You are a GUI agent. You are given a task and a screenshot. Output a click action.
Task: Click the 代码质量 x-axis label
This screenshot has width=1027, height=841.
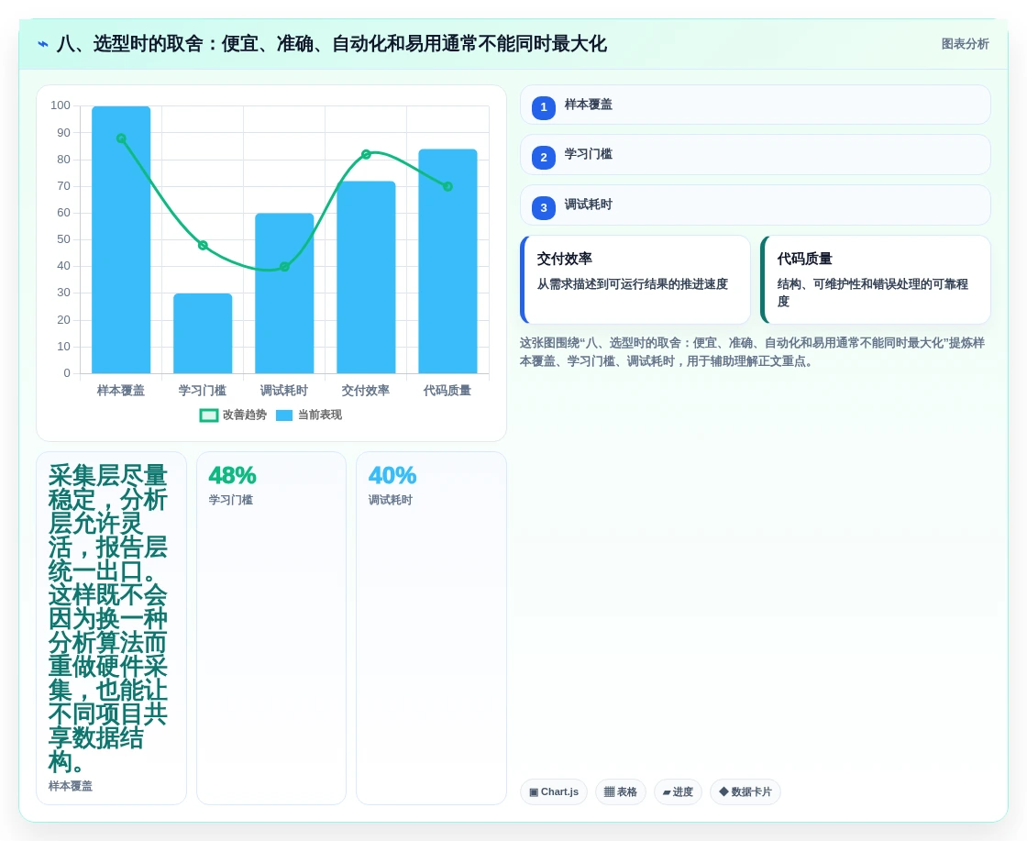point(447,391)
